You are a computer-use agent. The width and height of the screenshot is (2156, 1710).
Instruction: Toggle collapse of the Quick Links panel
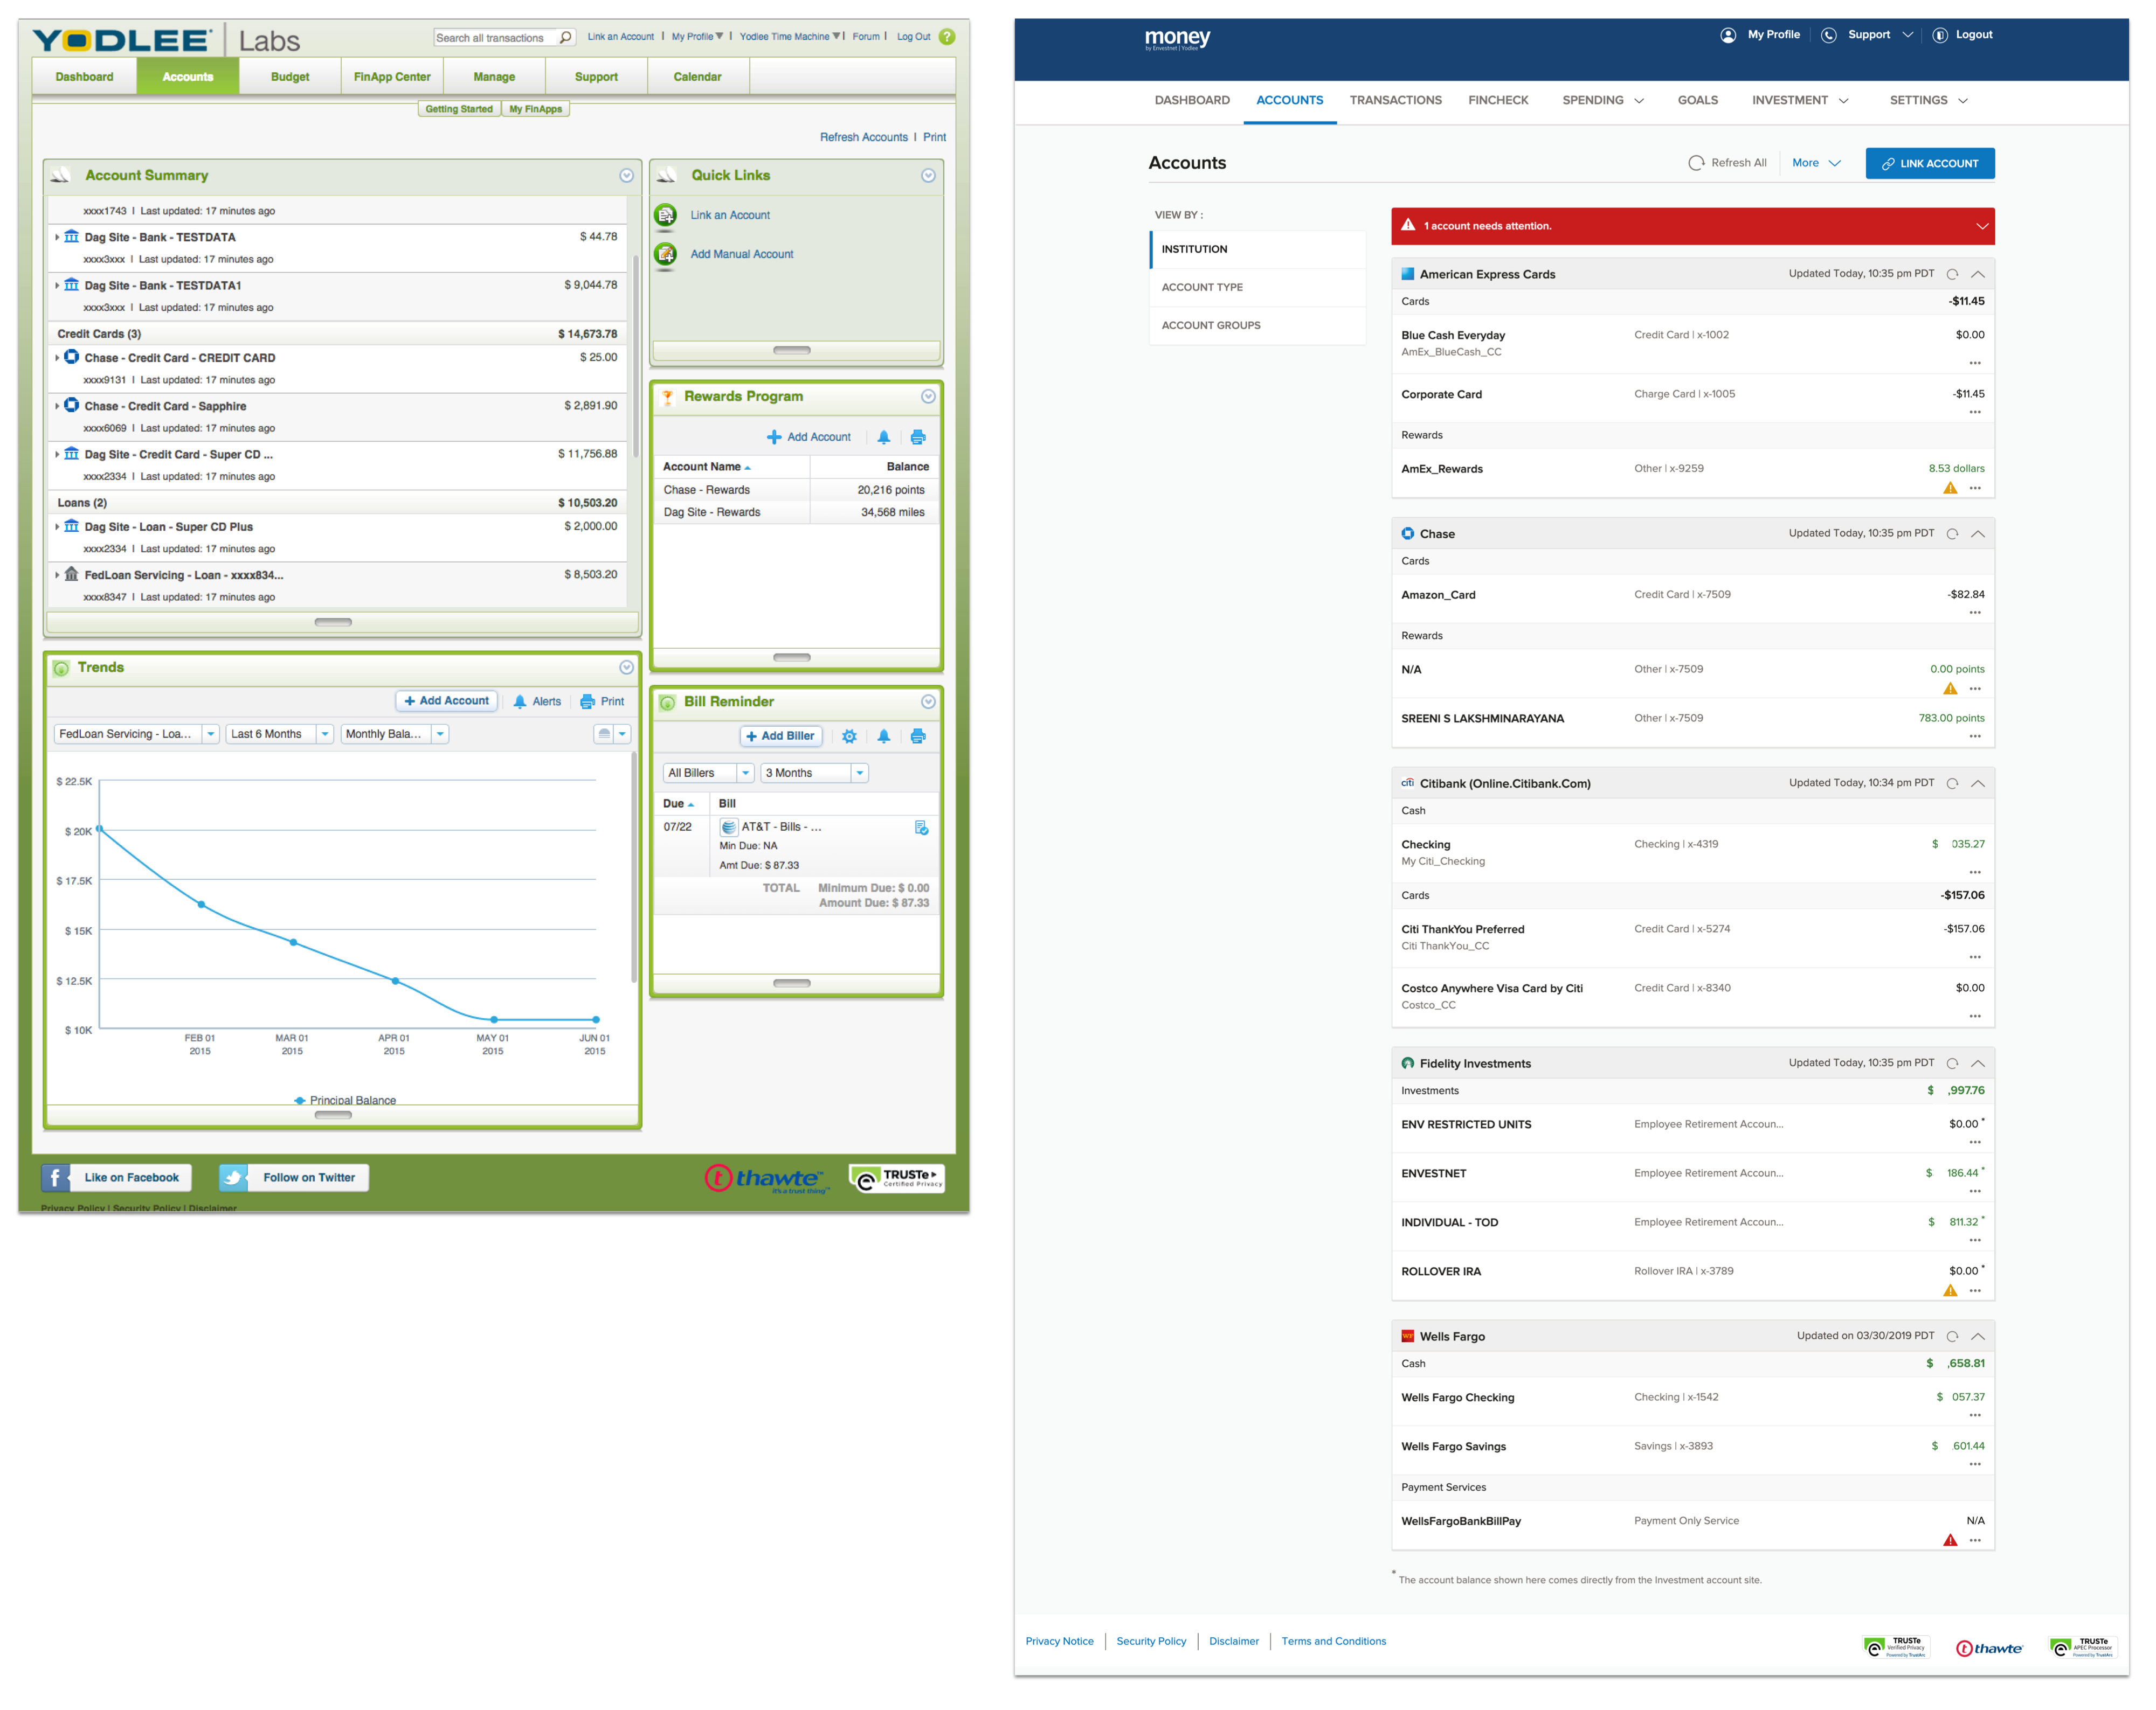[928, 176]
